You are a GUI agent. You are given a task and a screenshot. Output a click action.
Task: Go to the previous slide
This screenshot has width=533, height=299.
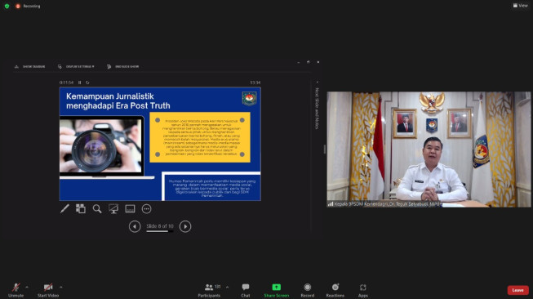(135, 226)
